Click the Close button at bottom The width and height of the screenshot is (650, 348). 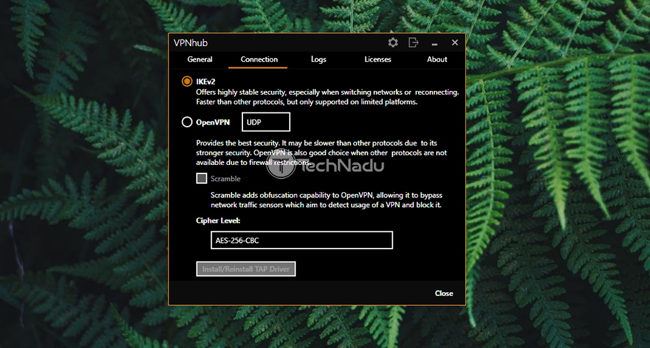pos(444,293)
